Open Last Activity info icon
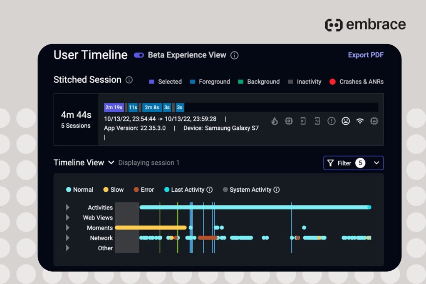The height and width of the screenshot is (284, 426). point(210,190)
